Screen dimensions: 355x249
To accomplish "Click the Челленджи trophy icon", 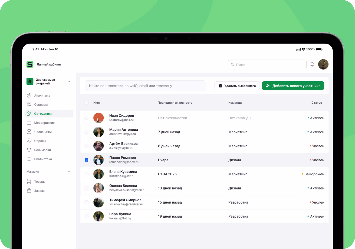I will (29, 132).
